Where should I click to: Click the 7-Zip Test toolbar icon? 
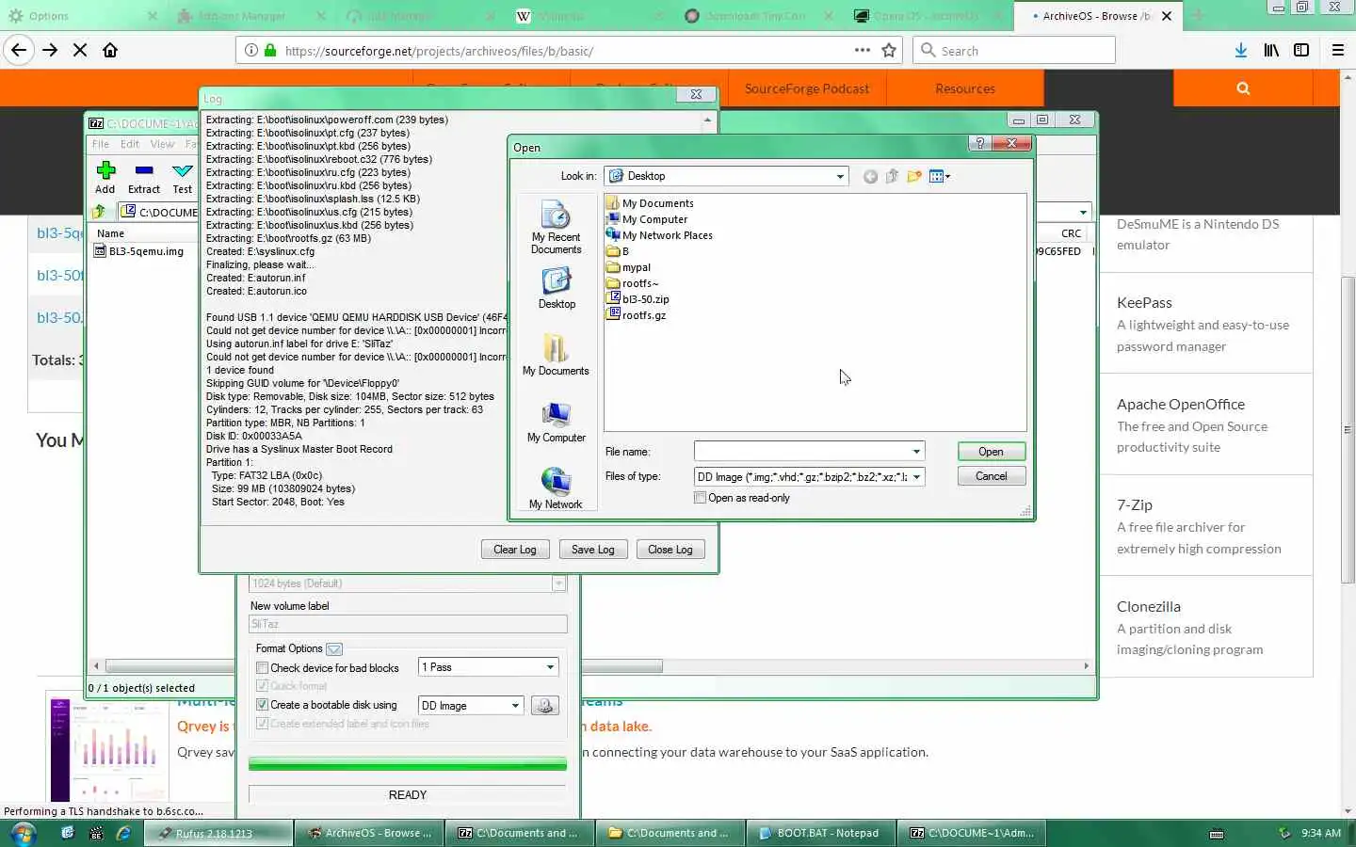183,177
